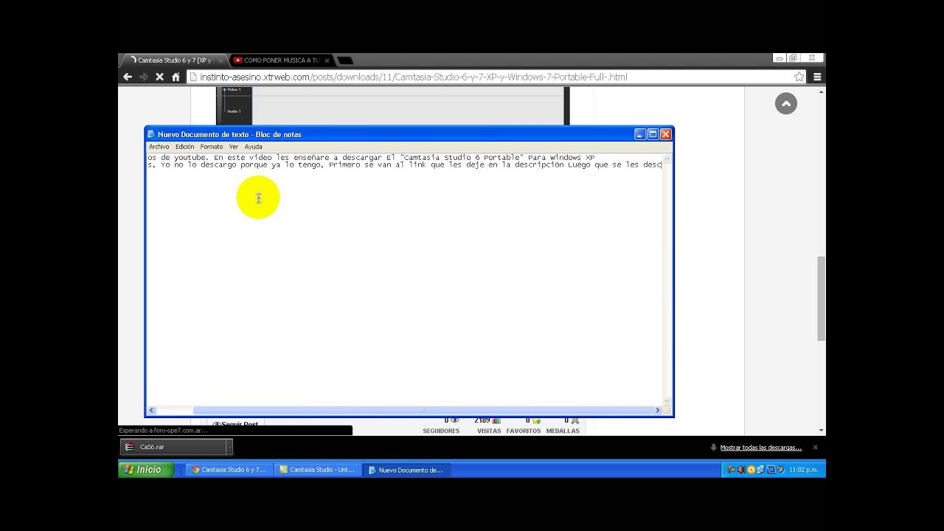Close the Chrome browser window

(x=812, y=58)
